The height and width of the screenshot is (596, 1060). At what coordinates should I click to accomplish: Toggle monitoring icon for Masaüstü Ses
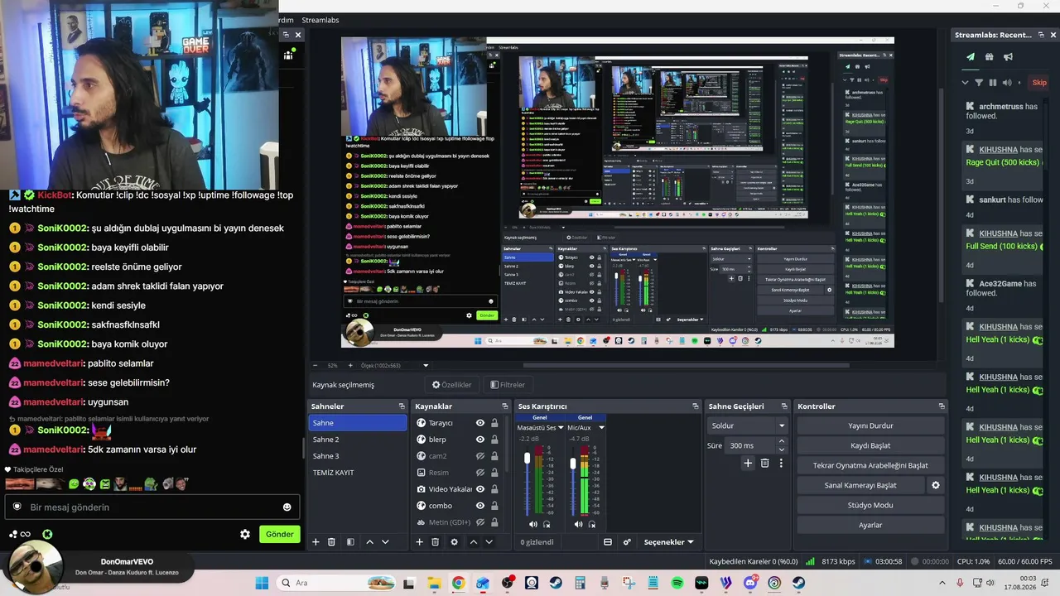coord(547,524)
